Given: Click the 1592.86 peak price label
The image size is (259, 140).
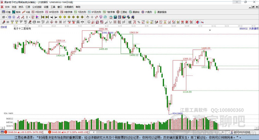Looking at the screenshot, I should 103,29.
